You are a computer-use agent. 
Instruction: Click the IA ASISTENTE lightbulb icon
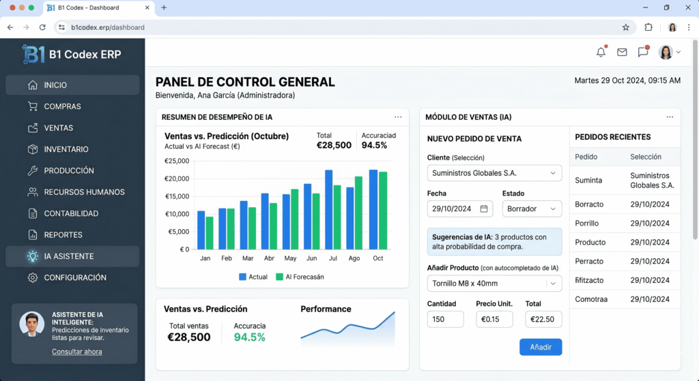pos(33,256)
